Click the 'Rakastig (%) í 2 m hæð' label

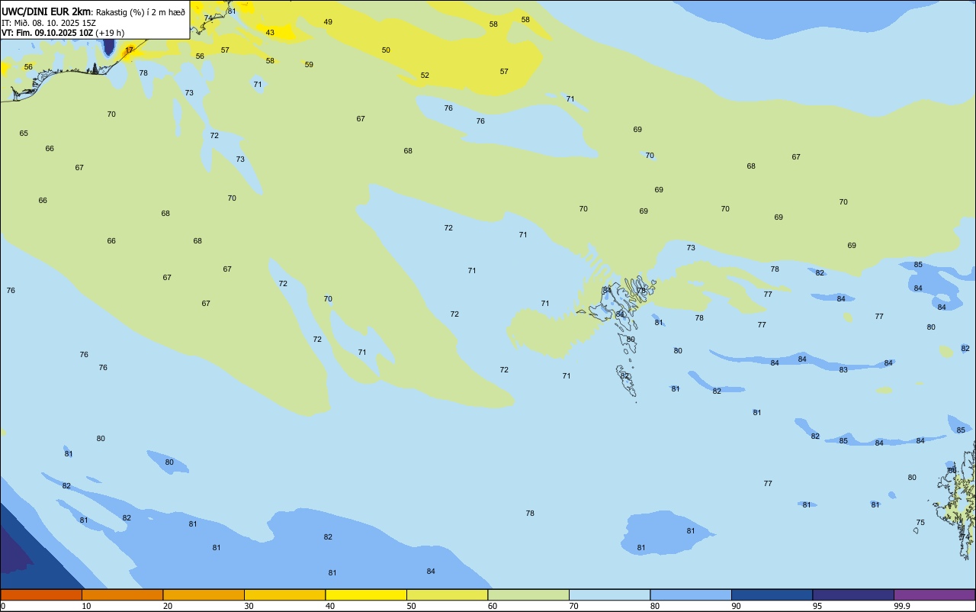pos(140,12)
